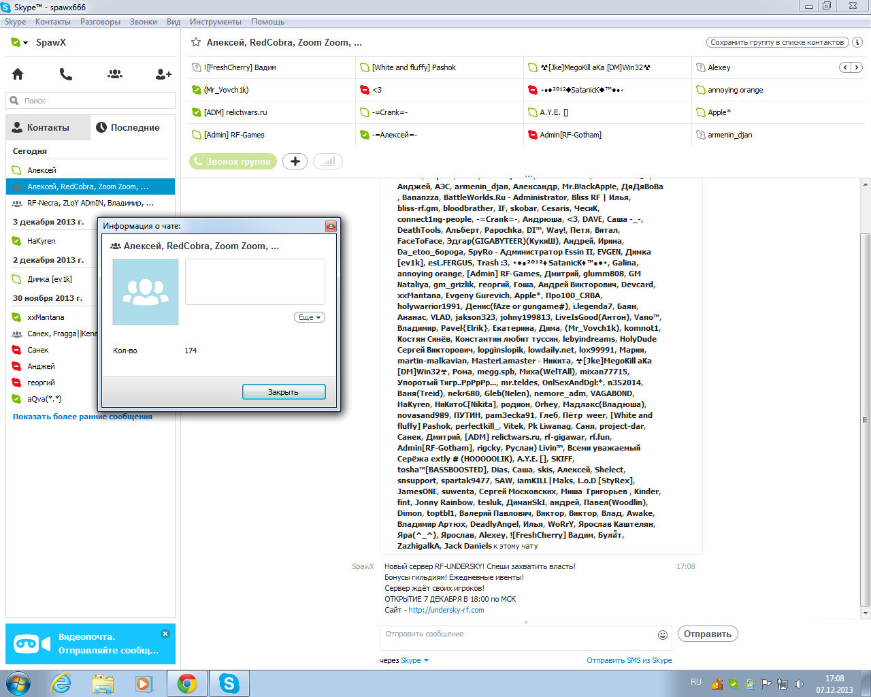Select Алексей contact in recent list
871x697 pixels.
click(x=91, y=170)
